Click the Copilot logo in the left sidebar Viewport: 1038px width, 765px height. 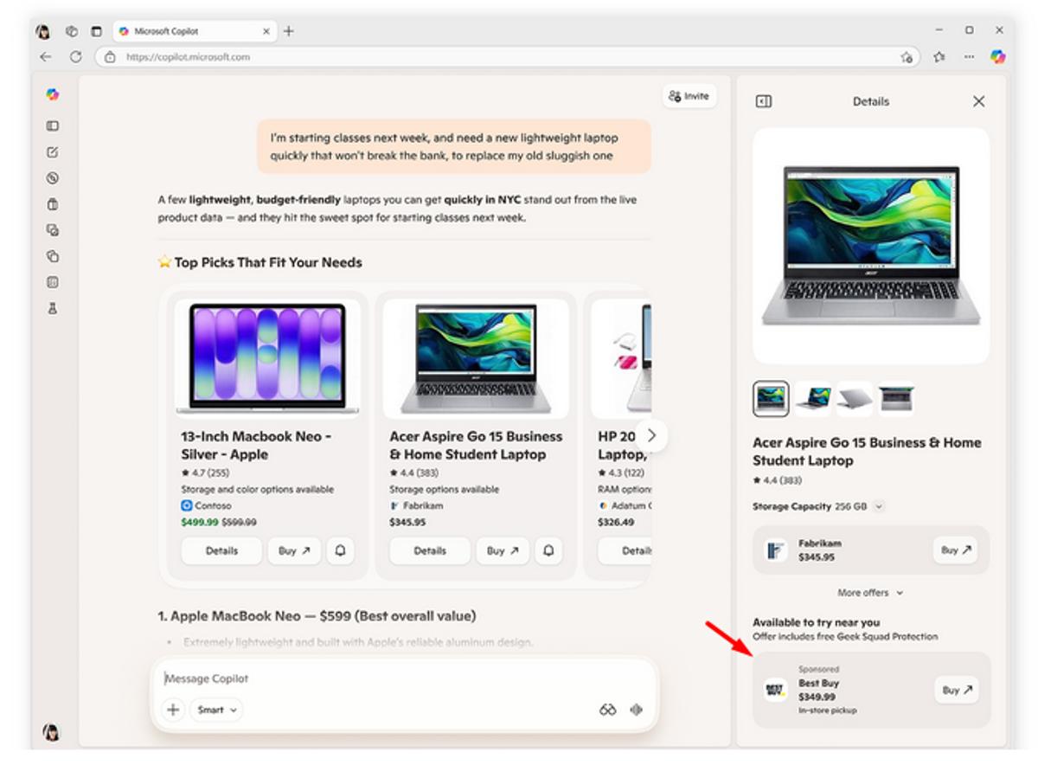click(53, 94)
